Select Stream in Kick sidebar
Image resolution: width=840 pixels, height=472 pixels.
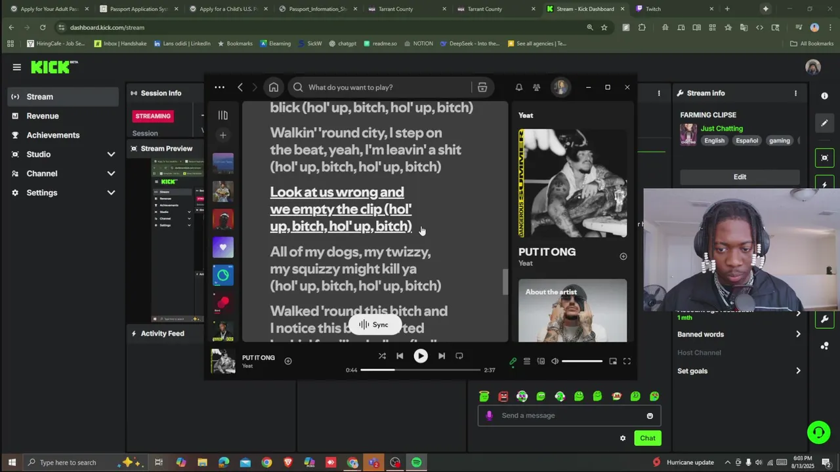point(64,96)
